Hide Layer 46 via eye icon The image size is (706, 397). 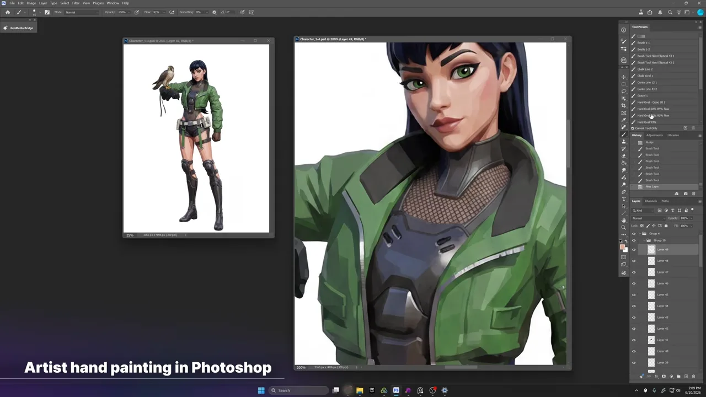coord(634,283)
